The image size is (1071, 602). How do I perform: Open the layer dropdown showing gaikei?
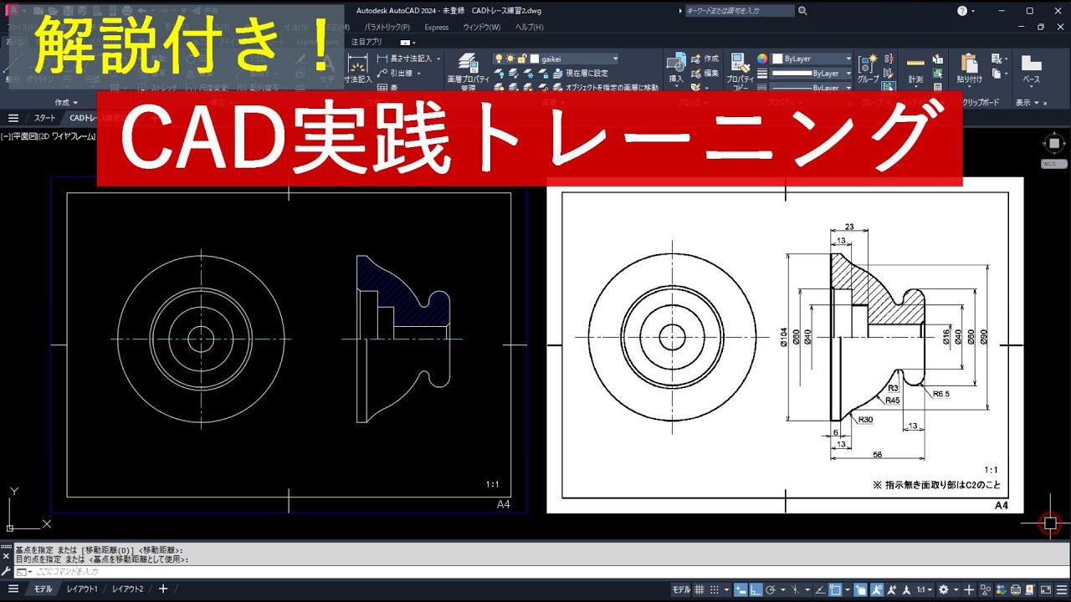tap(556, 59)
